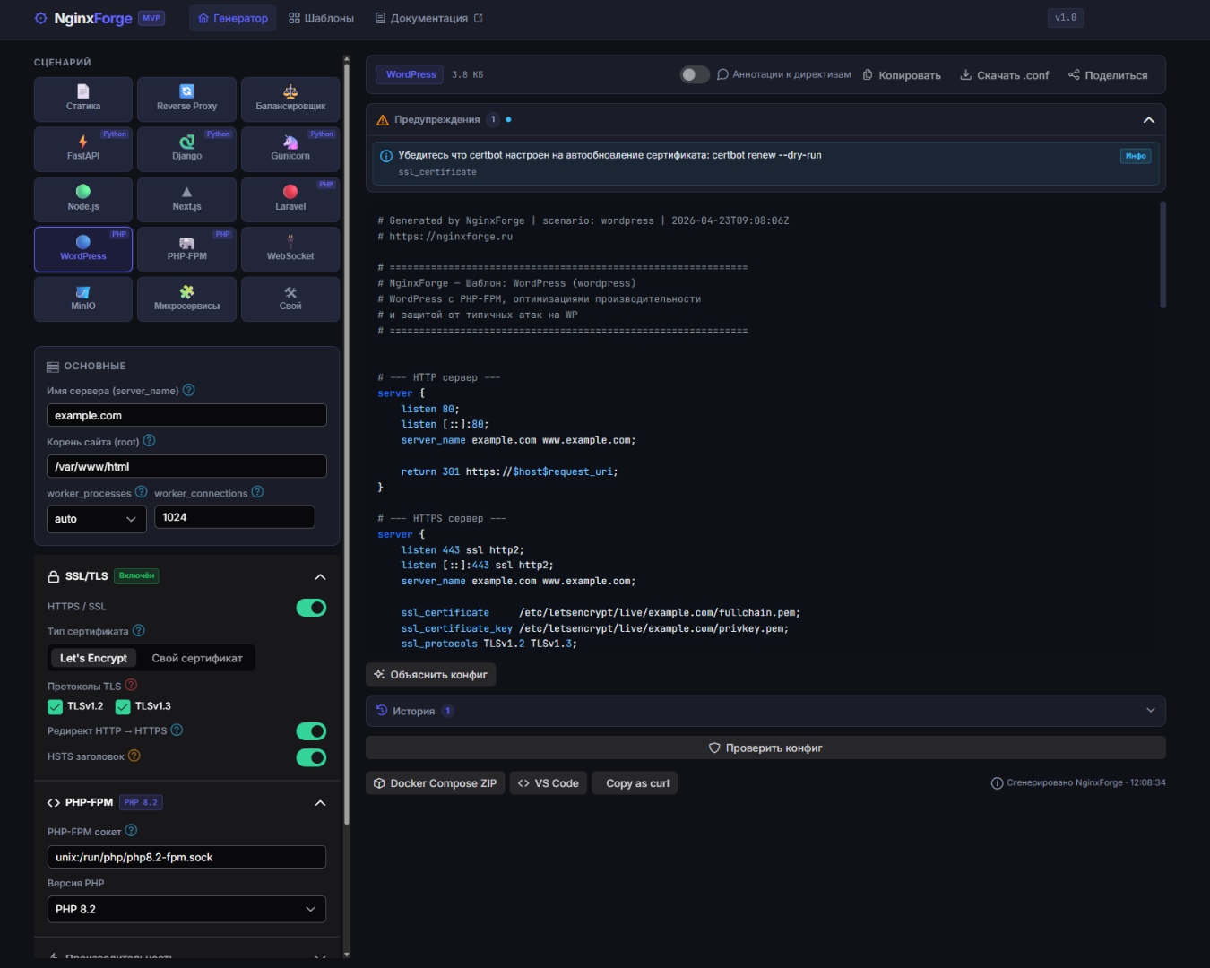Turn off Редирект HTTP → HTTPS switch

(311, 731)
